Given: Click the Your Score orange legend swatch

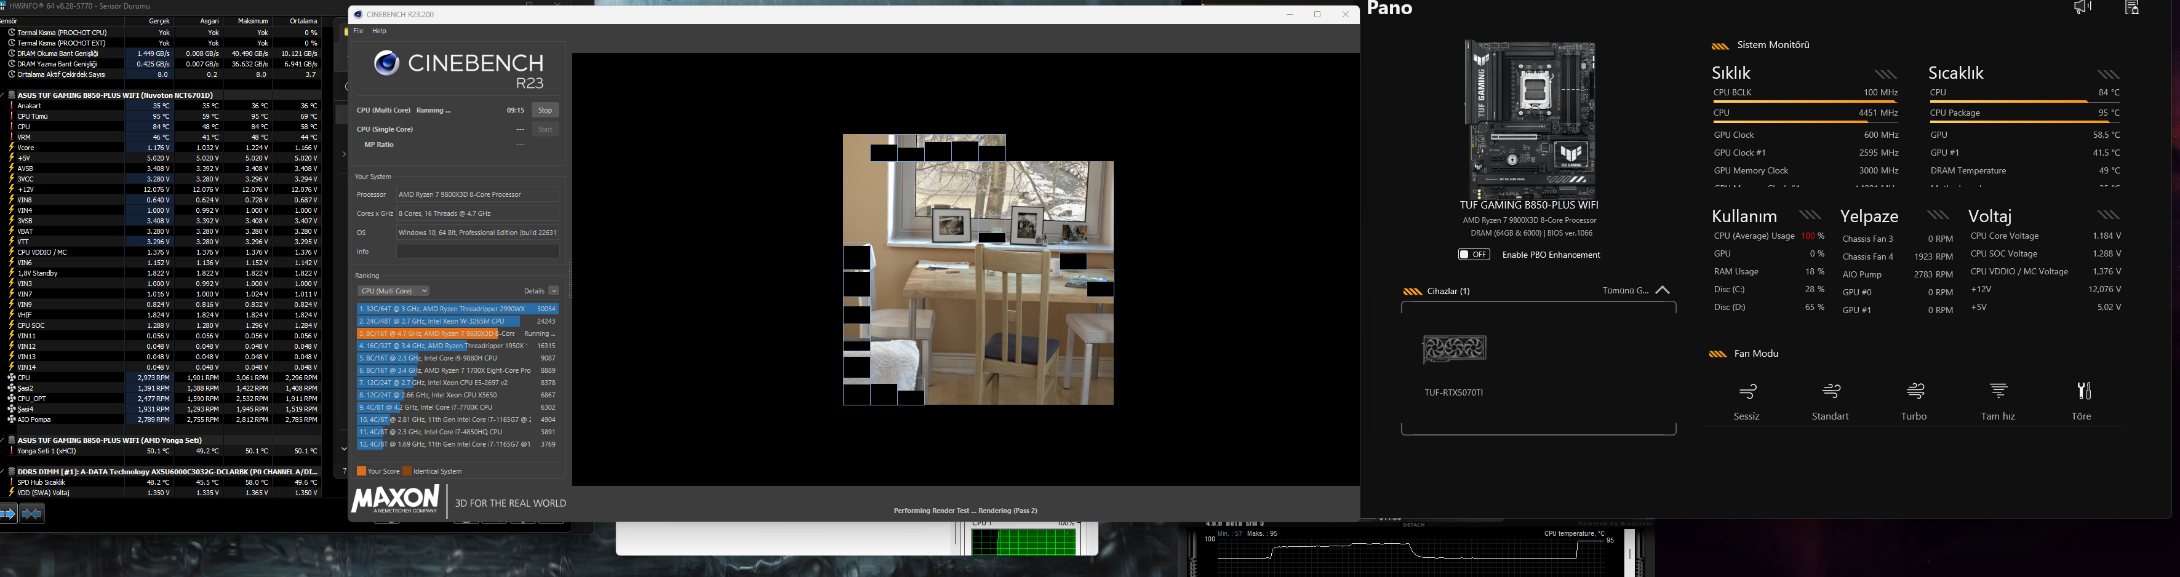Looking at the screenshot, I should [x=361, y=471].
